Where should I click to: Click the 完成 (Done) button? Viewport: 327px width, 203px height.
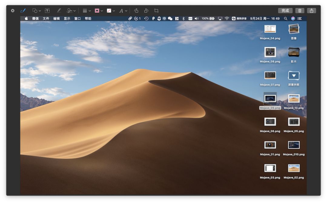click(x=285, y=11)
